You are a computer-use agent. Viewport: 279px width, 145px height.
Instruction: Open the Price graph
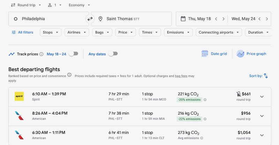pyautogui.click(x=251, y=54)
